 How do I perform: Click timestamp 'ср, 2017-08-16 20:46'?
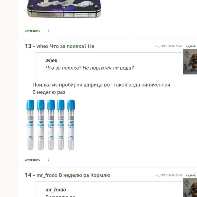tap(169, 46)
